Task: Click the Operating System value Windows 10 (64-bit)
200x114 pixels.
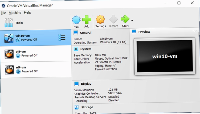Action: point(113,42)
